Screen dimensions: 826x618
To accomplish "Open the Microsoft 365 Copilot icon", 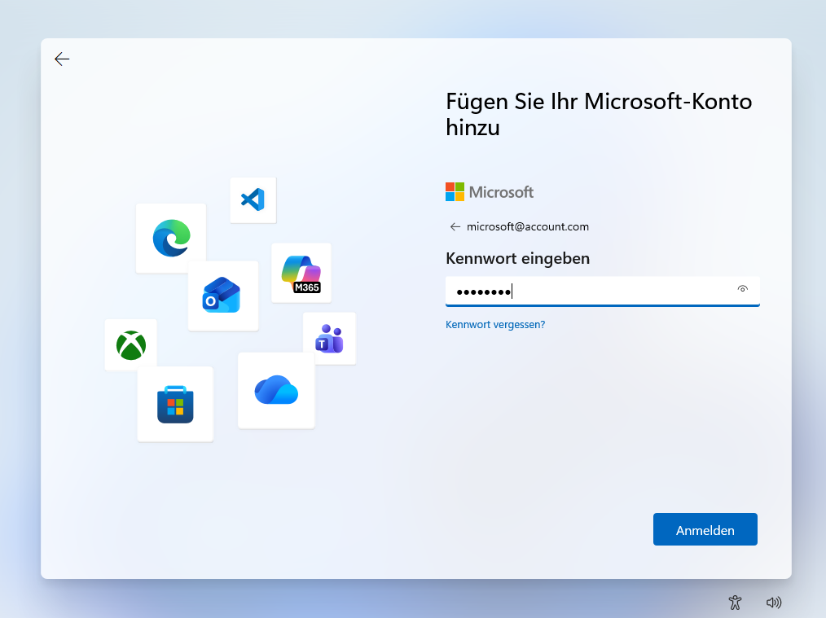I will [301, 269].
